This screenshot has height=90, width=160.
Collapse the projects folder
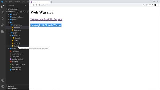click(17, 35)
